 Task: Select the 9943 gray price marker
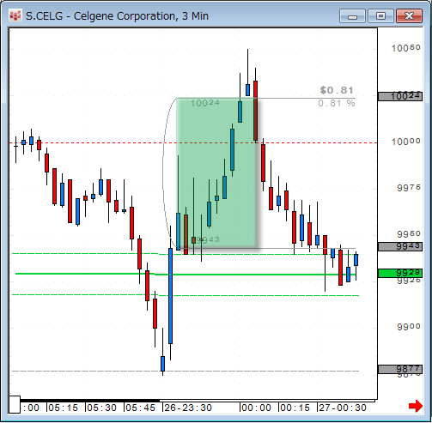pos(400,246)
